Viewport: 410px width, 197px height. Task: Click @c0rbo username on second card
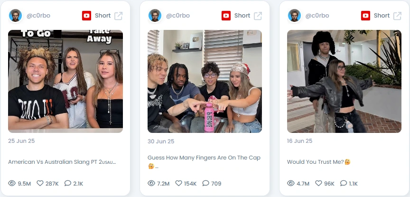pos(178,16)
